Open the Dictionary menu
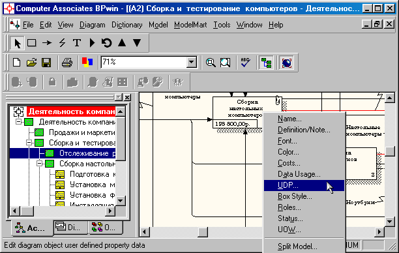Screen dimensions: 399x253 (127, 25)
